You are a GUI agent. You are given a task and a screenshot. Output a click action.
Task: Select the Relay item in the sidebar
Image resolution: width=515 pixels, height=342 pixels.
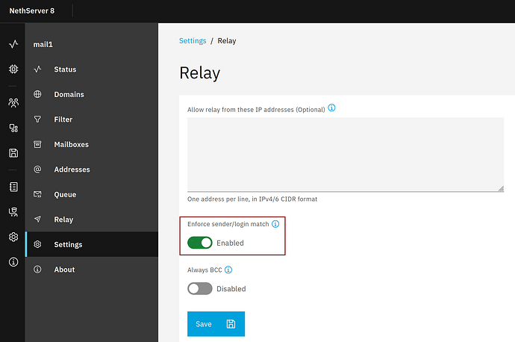[x=63, y=220]
